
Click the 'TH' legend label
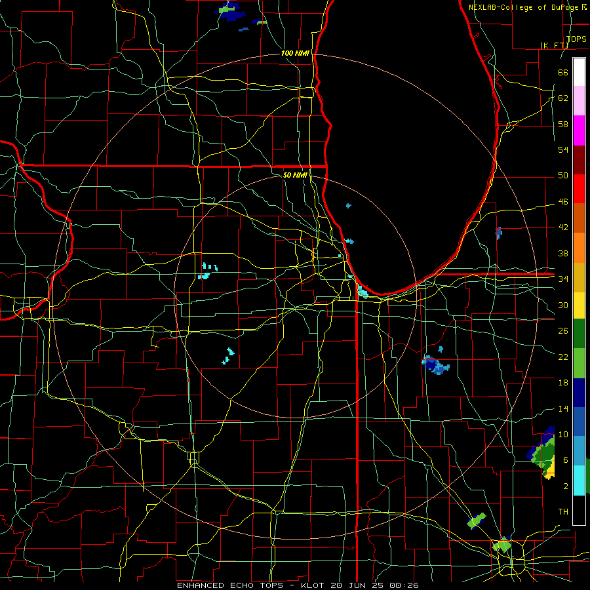563,512
